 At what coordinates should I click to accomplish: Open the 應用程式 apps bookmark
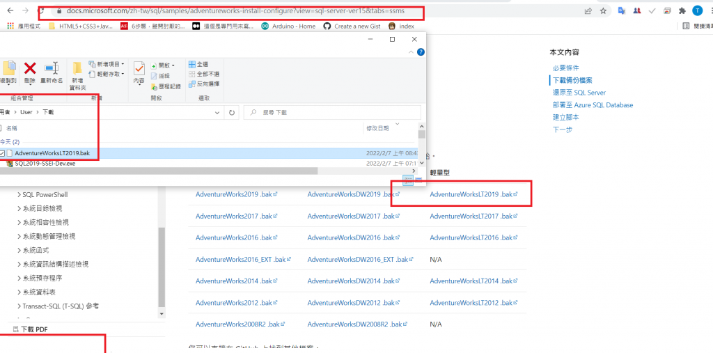click(x=24, y=26)
